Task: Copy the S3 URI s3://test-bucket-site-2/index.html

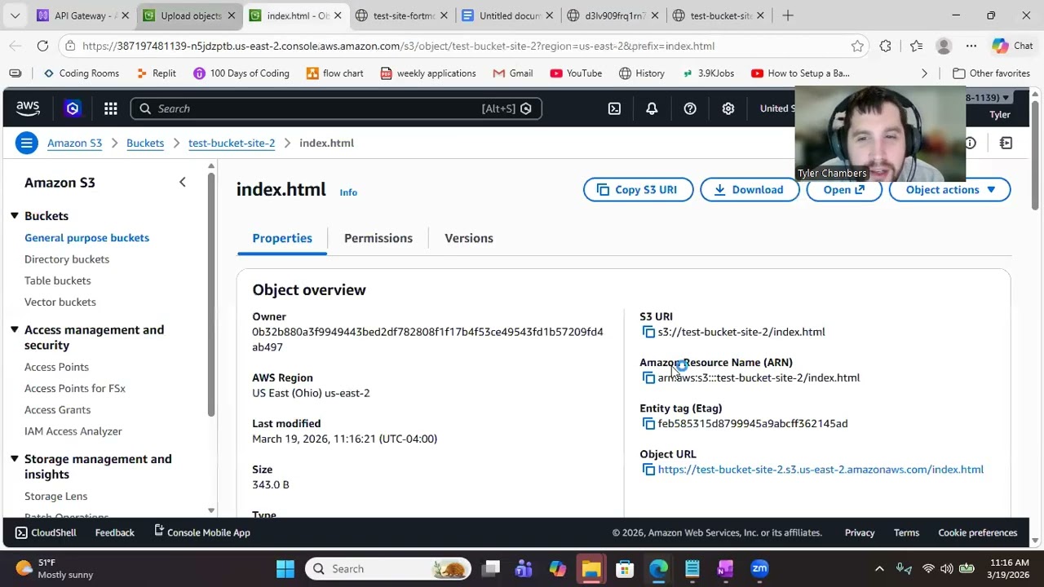Action: (648, 332)
